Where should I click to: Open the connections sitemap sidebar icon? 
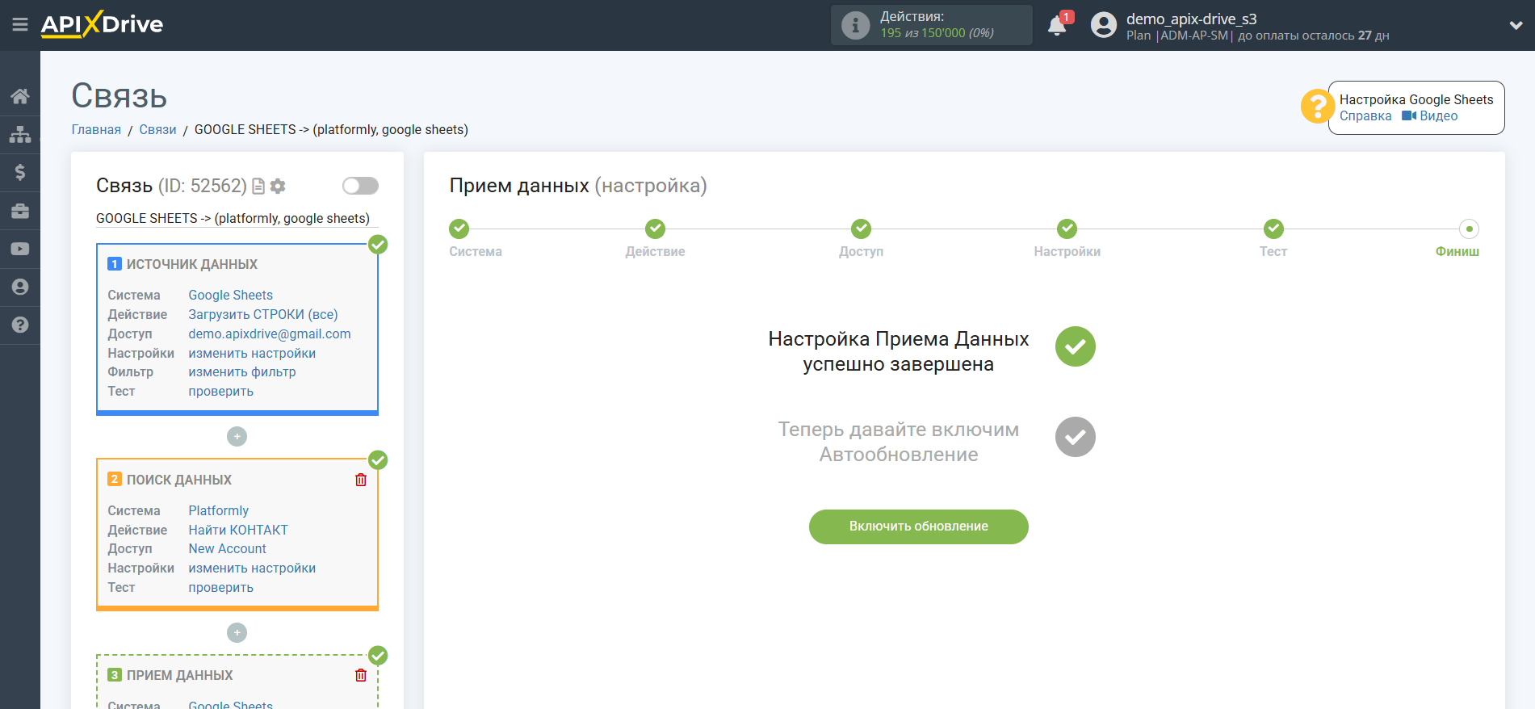[x=20, y=134]
